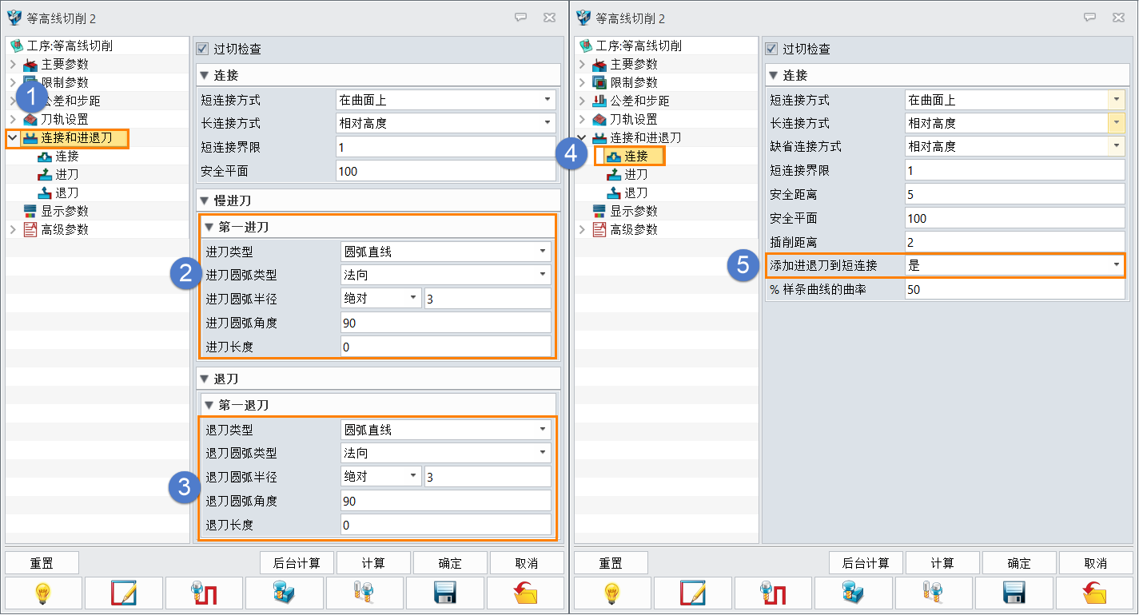Click the 显示参数 tree icon in the left dialog
The height and width of the screenshot is (615, 1139).
point(31,211)
